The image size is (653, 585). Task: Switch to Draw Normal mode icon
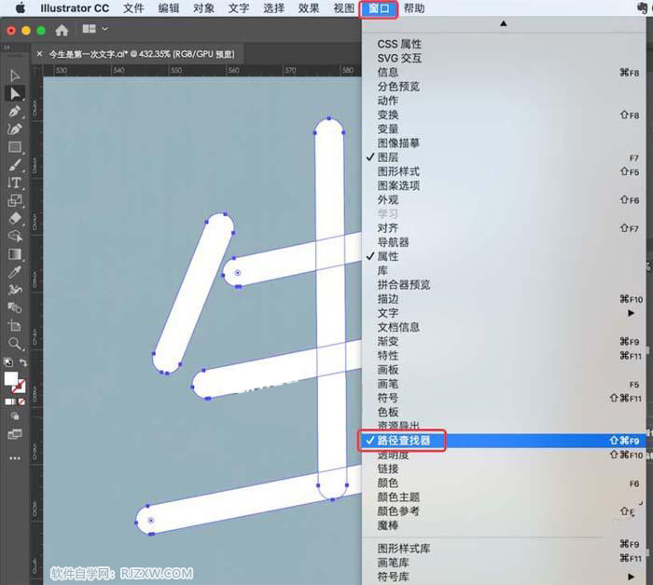[15, 416]
